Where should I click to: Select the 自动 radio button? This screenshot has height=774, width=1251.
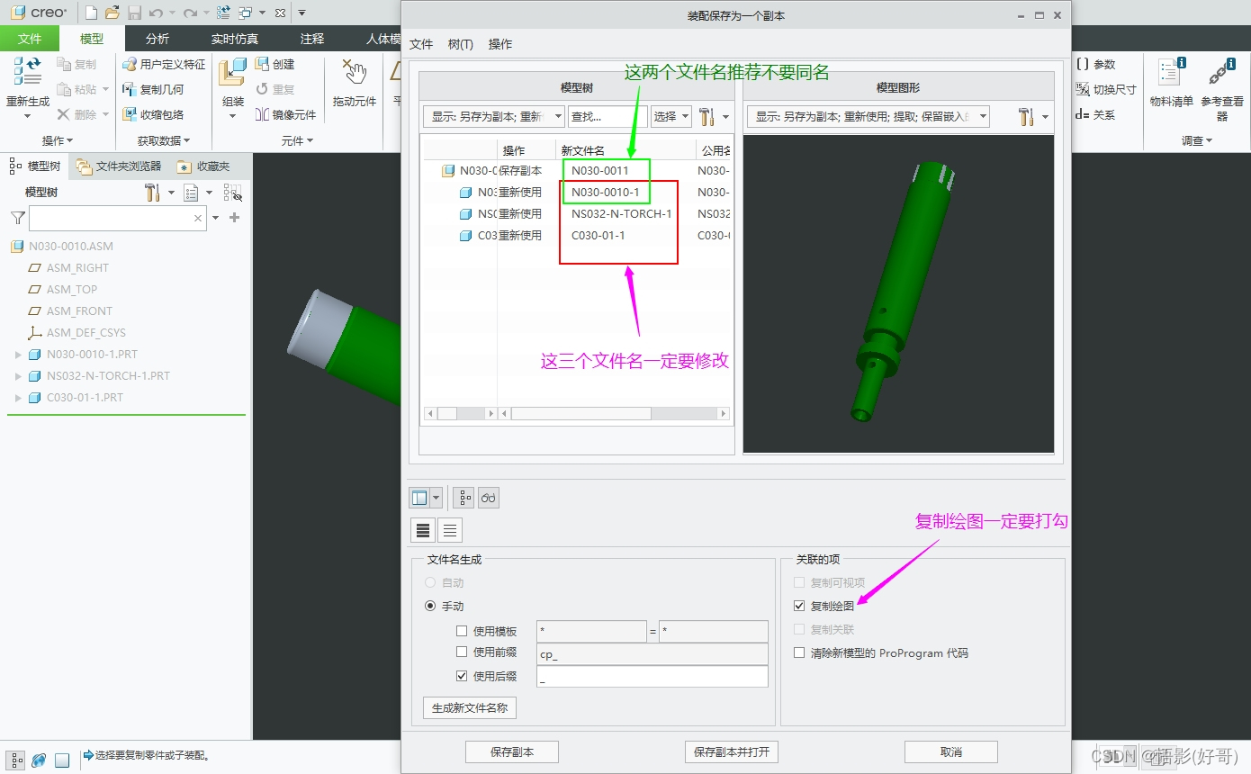click(x=430, y=582)
